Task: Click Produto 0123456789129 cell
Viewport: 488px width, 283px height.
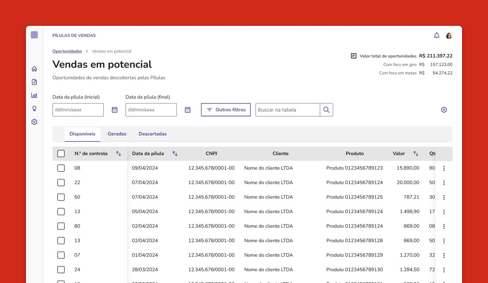Action: pyautogui.click(x=355, y=256)
